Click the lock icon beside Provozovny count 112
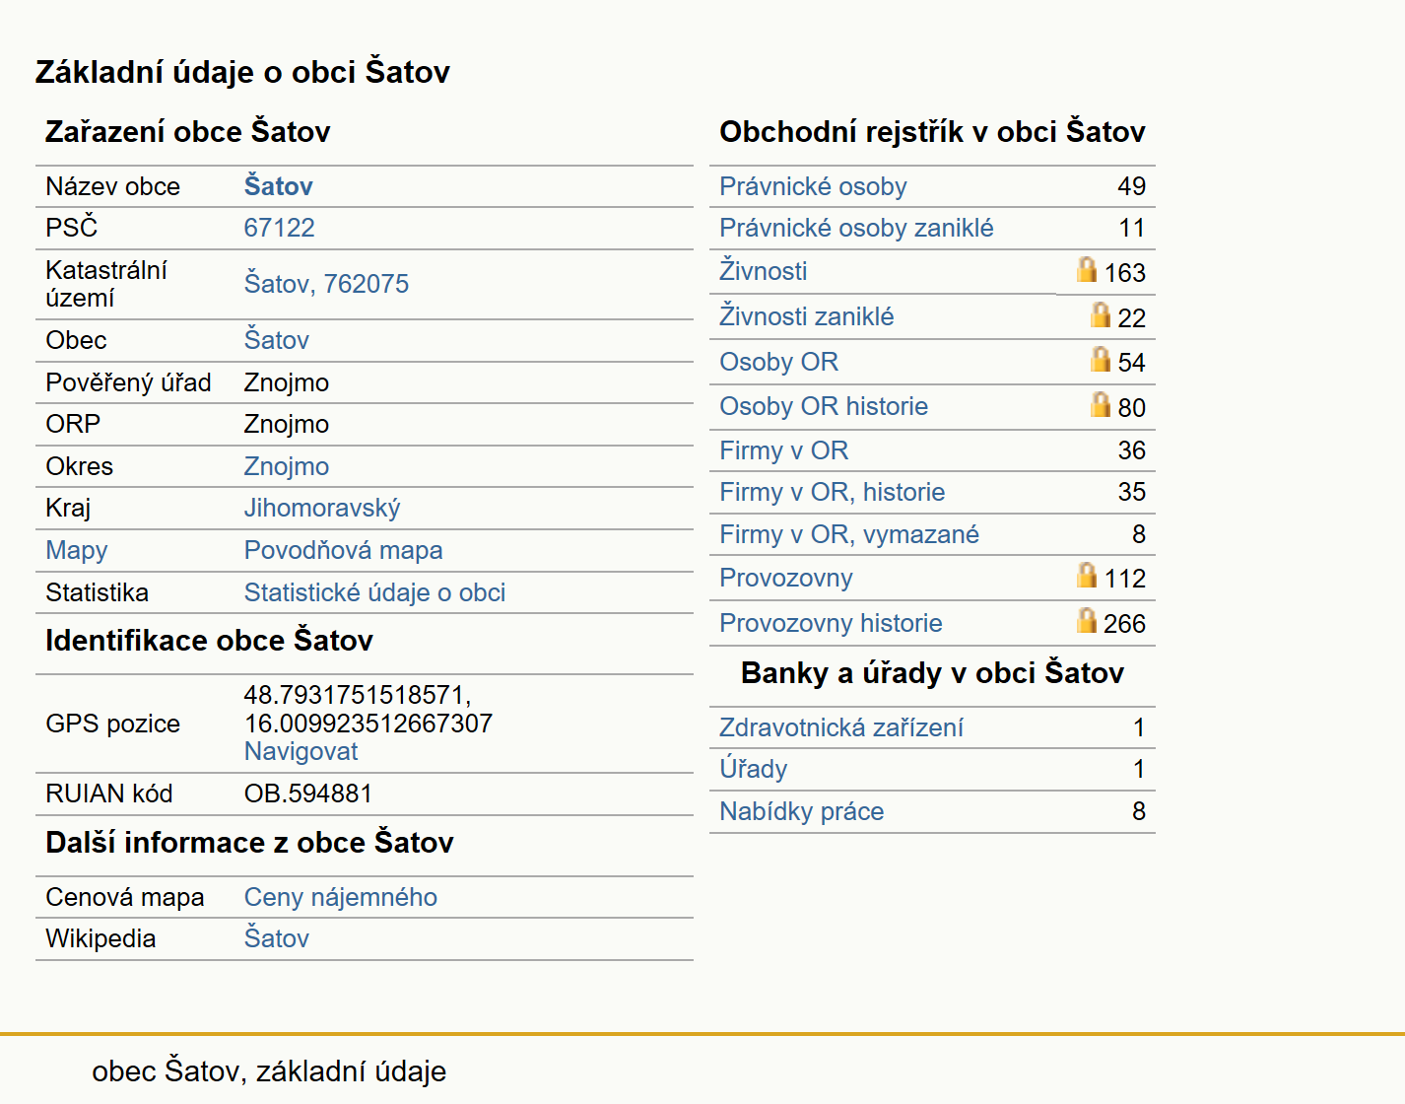 pos(1086,576)
